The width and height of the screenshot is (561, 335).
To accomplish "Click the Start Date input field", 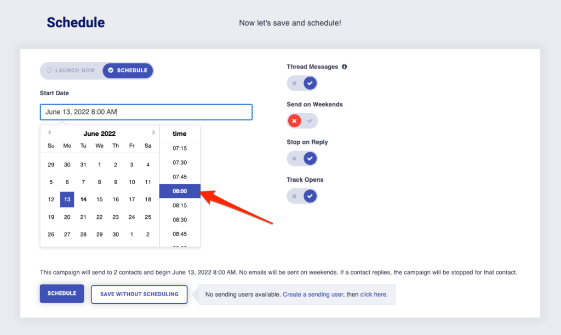I will (x=146, y=112).
